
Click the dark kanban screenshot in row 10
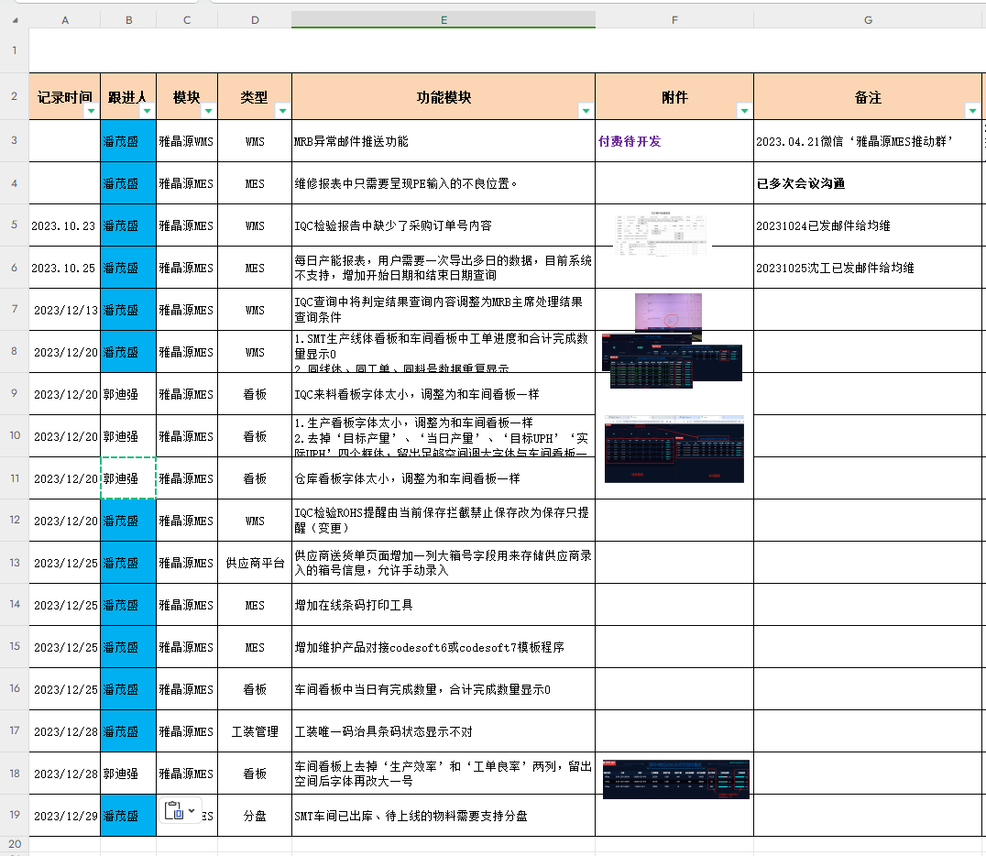point(674,449)
